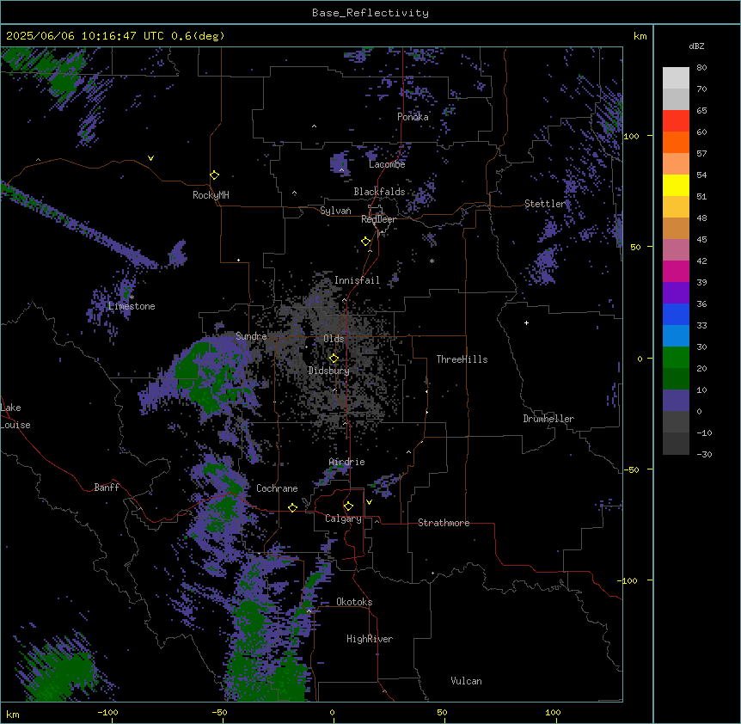The width and height of the screenshot is (741, 724).
Task: Click the Vulcan label
Action: pyautogui.click(x=467, y=681)
